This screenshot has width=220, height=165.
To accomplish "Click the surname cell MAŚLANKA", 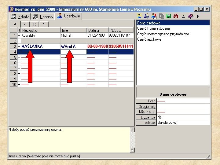I will (41, 46).
